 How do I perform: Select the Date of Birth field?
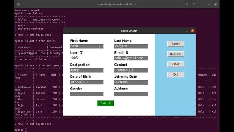coord(87,82)
